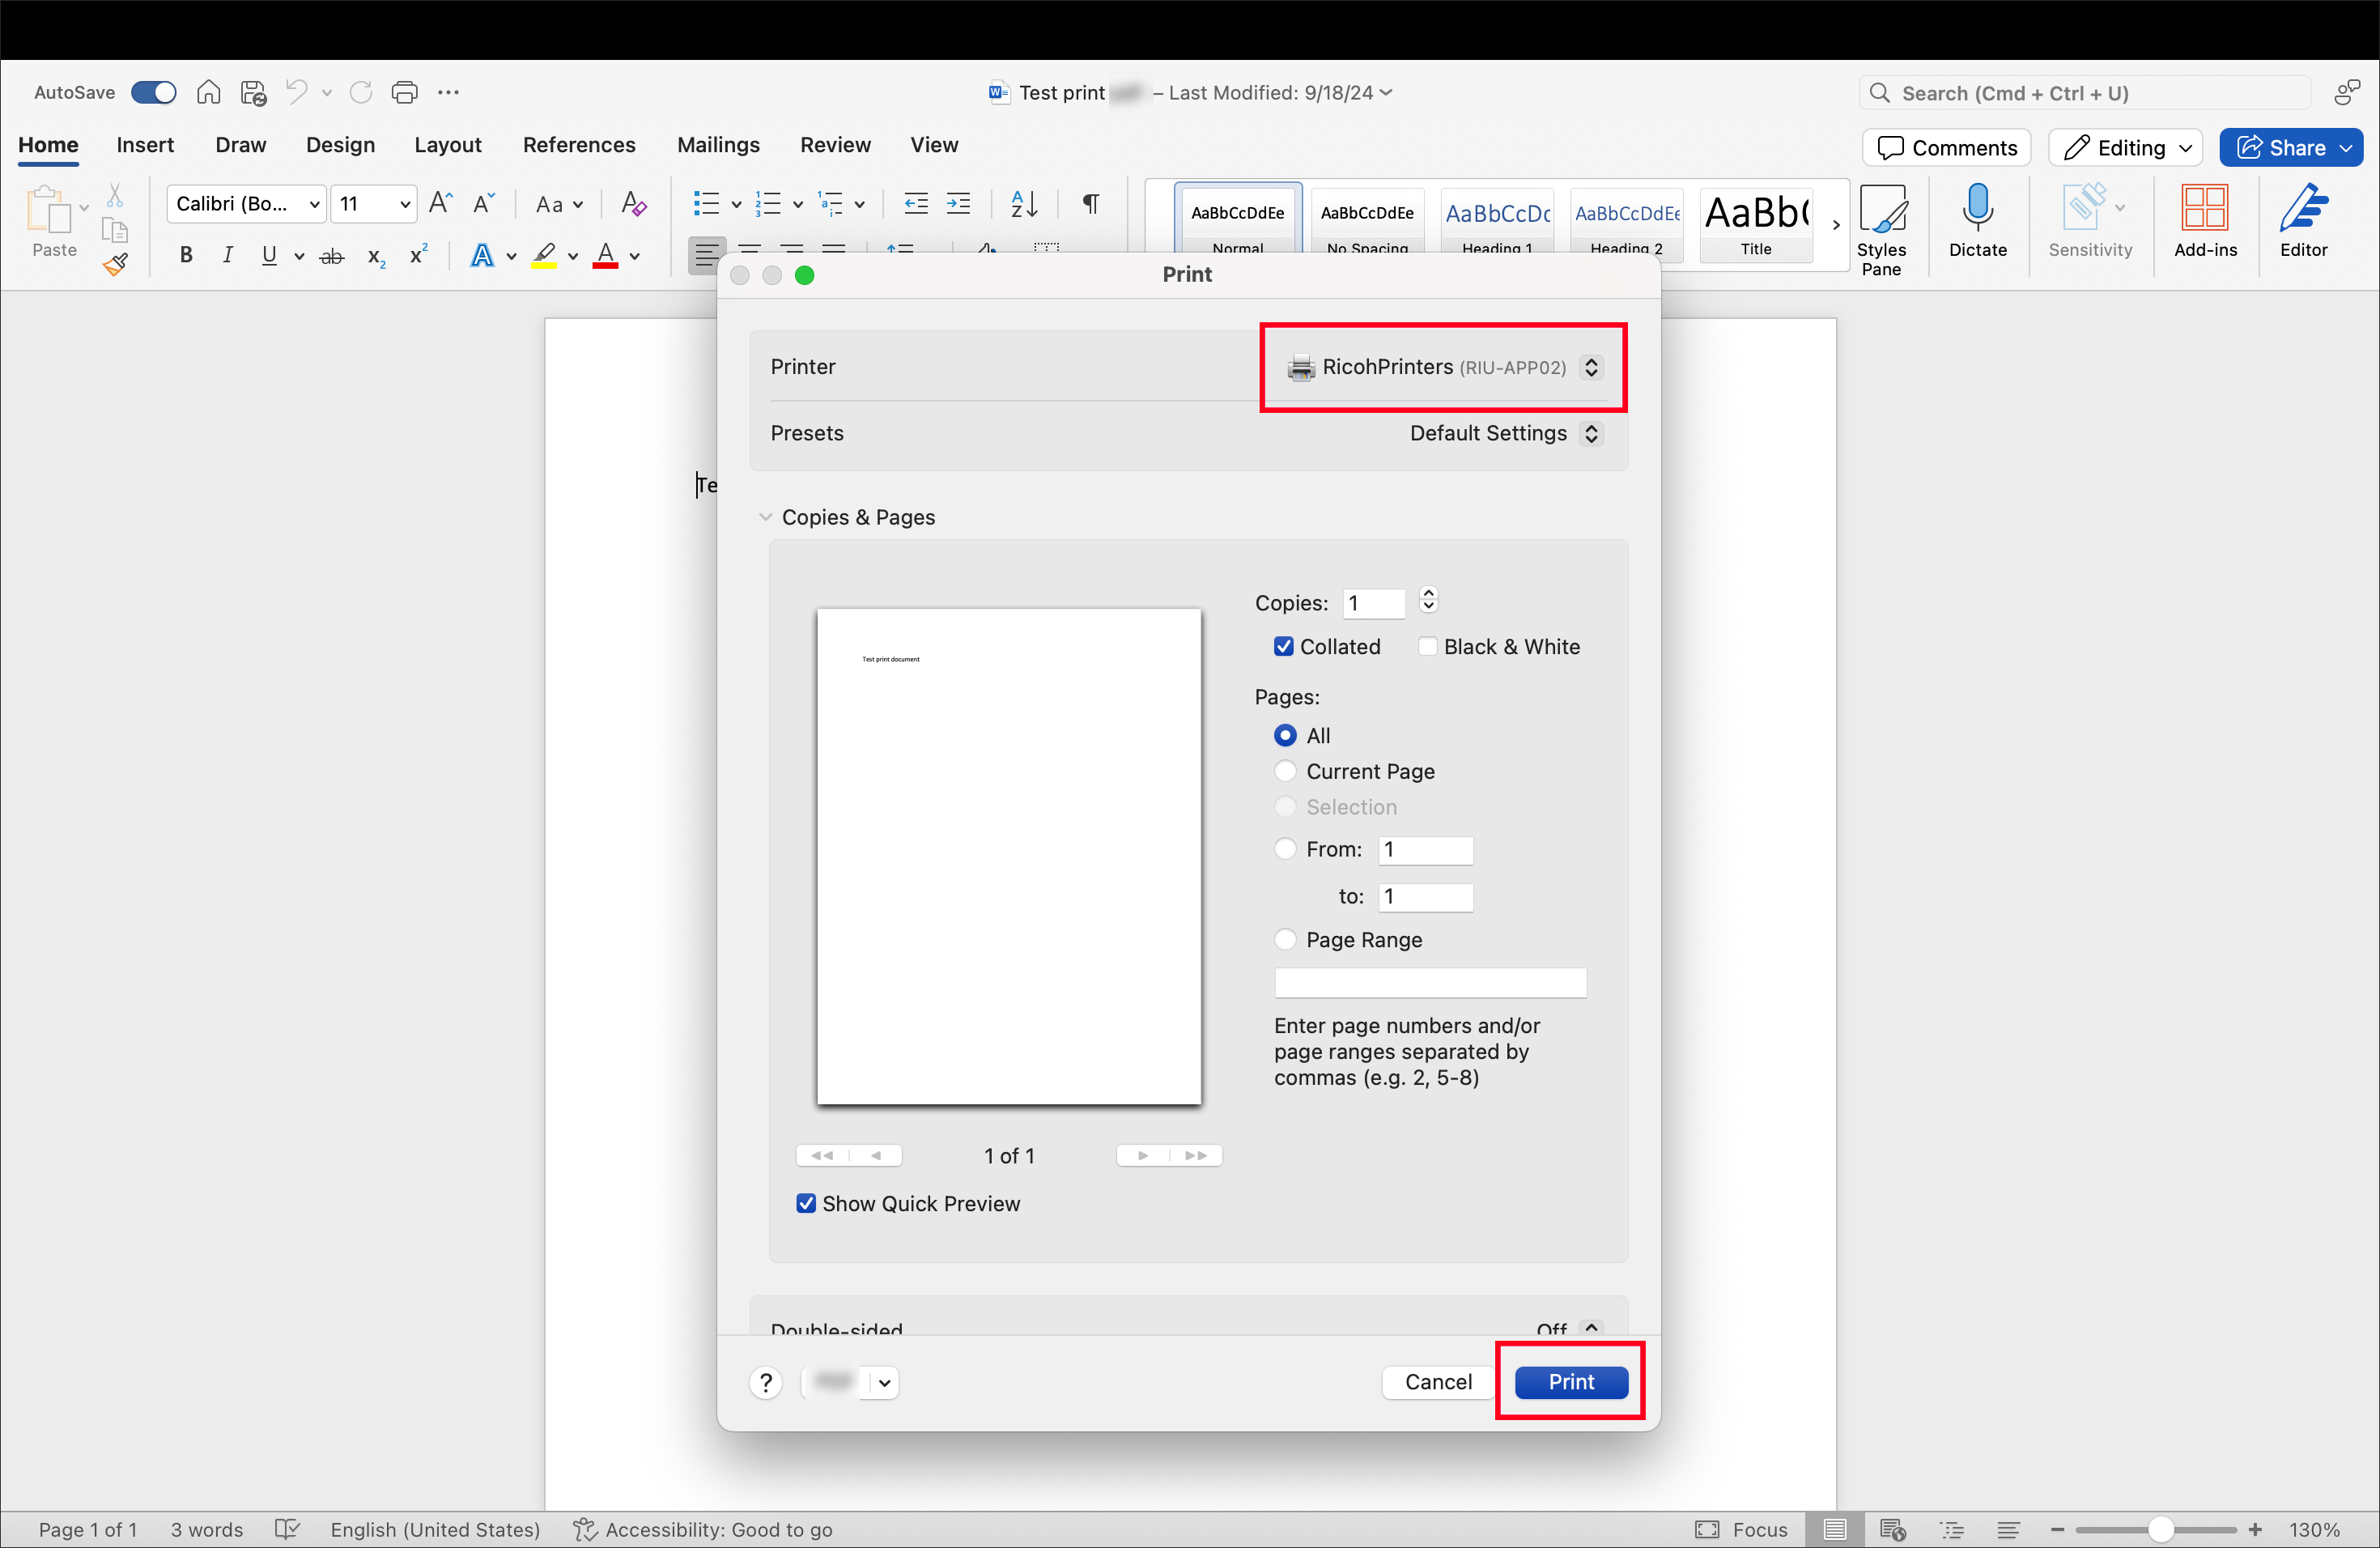The image size is (2380, 1548).
Task: Switch to the Mailings ribbon tab
Action: 718,145
